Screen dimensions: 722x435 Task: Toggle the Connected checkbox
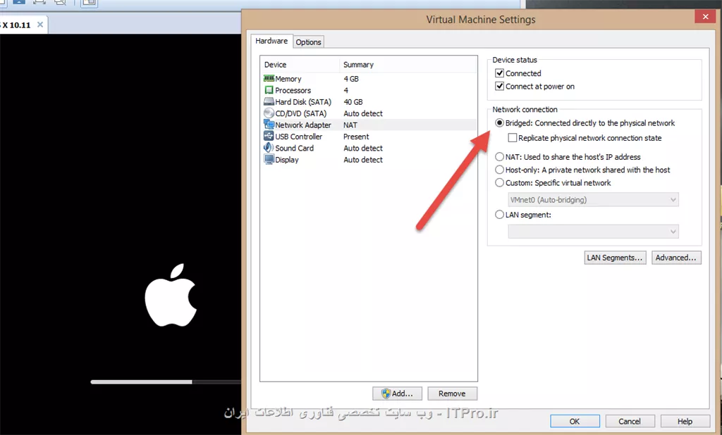tap(500, 73)
